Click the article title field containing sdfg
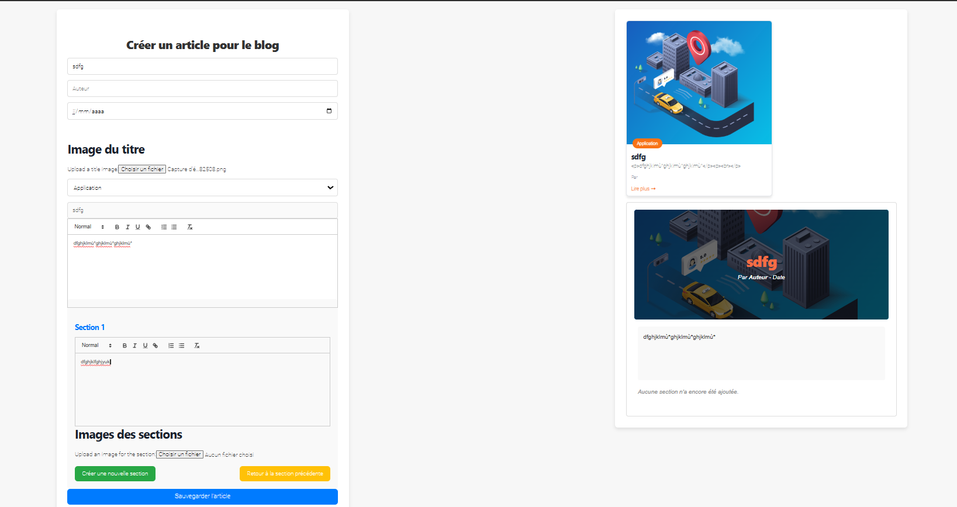Viewport: 957px width, 507px height. point(202,66)
